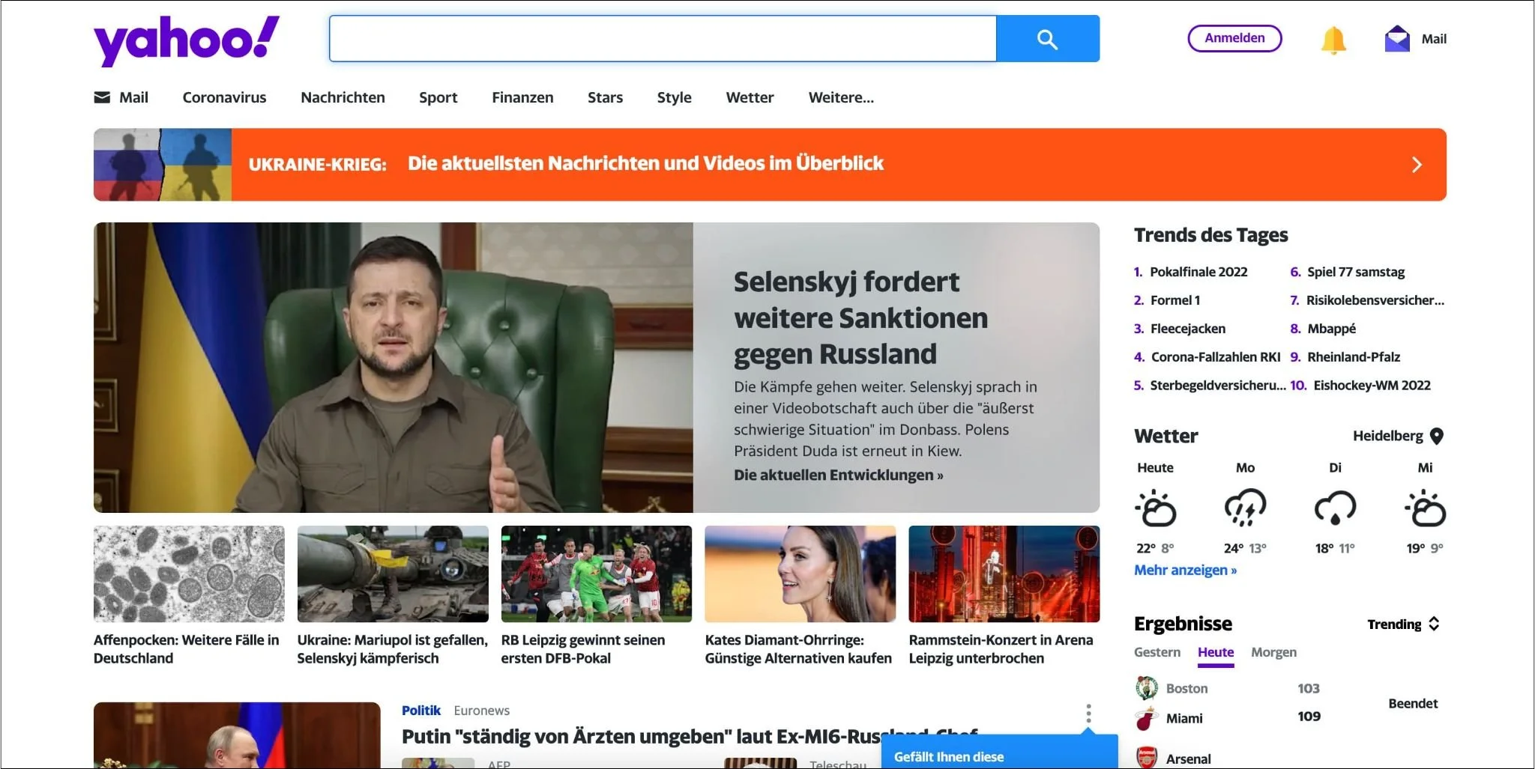Select Heute results tab
Screen dimensions: 1535x769
coord(1215,652)
